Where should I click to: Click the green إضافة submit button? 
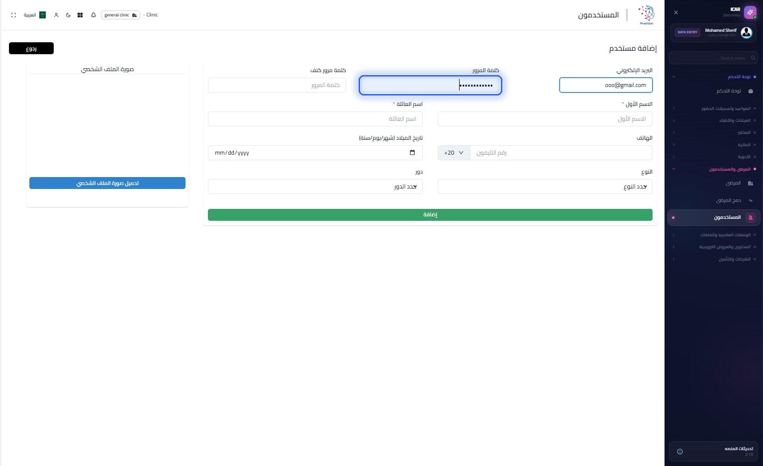[x=430, y=215]
